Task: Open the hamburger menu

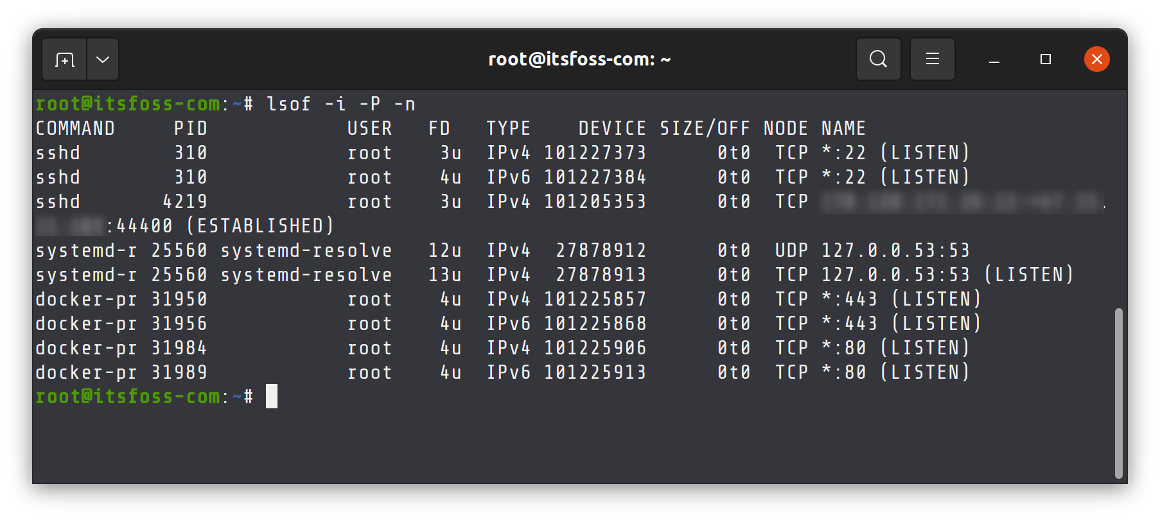Action: click(x=932, y=59)
